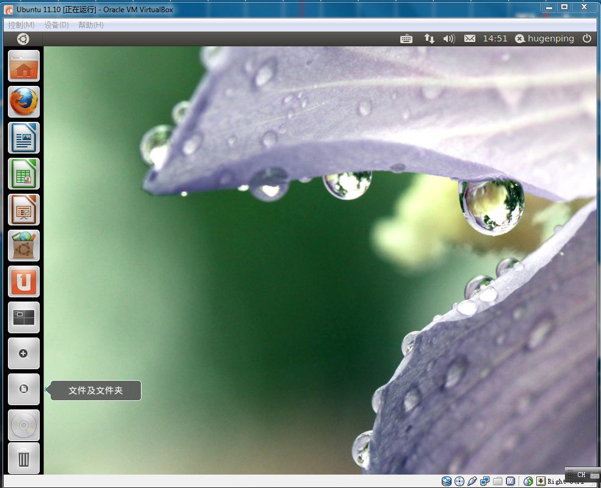Image resolution: width=601 pixels, height=488 pixels.
Task: Launch Firefox web browser
Action: tap(24, 102)
